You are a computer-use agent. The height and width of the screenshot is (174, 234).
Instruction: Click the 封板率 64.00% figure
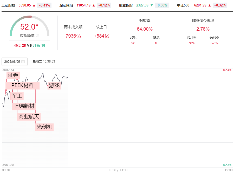145,29
